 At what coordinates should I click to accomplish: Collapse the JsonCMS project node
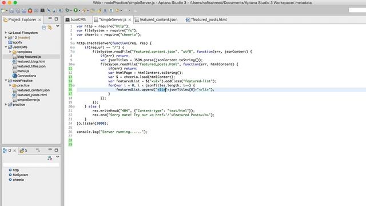[6, 47]
